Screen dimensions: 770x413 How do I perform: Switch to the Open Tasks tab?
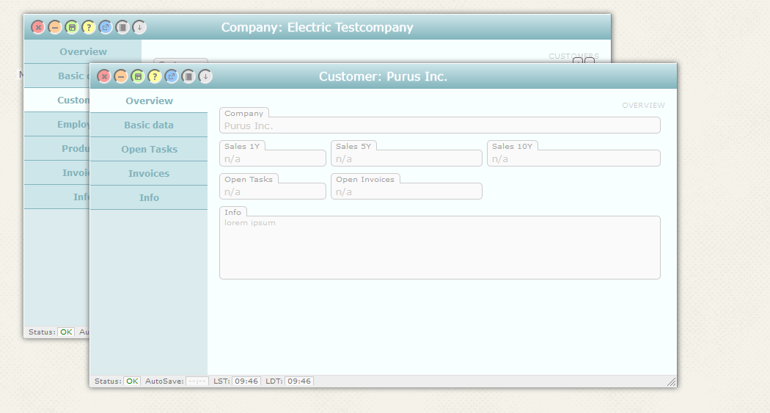tap(149, 149)
